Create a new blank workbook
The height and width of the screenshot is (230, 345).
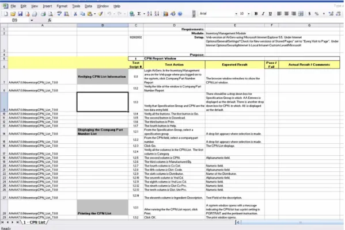coord(6,14)
